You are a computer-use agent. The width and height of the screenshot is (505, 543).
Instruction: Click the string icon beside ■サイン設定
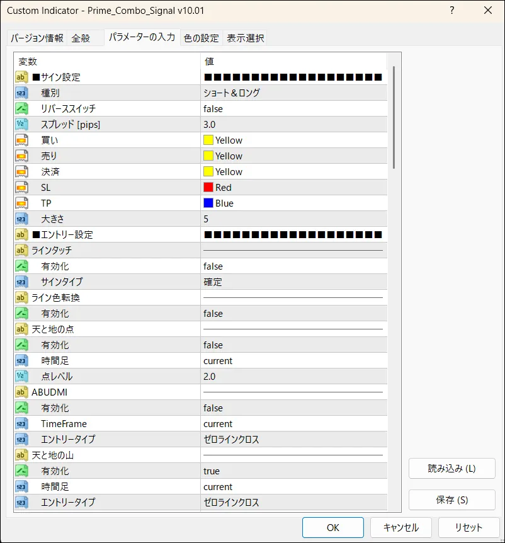(21, 77)
